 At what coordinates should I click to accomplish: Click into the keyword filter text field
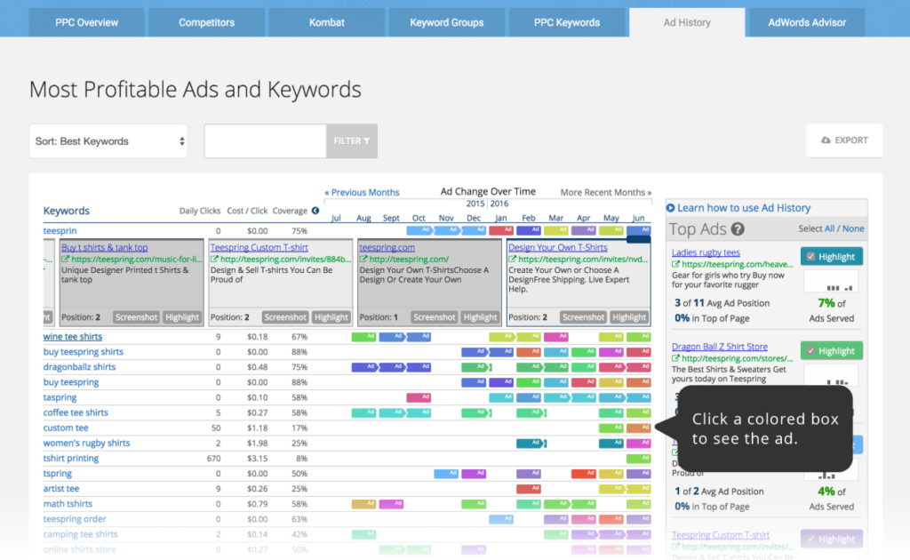click(265, 141)
